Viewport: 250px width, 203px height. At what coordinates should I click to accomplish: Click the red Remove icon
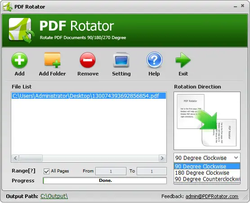point(88,60)
